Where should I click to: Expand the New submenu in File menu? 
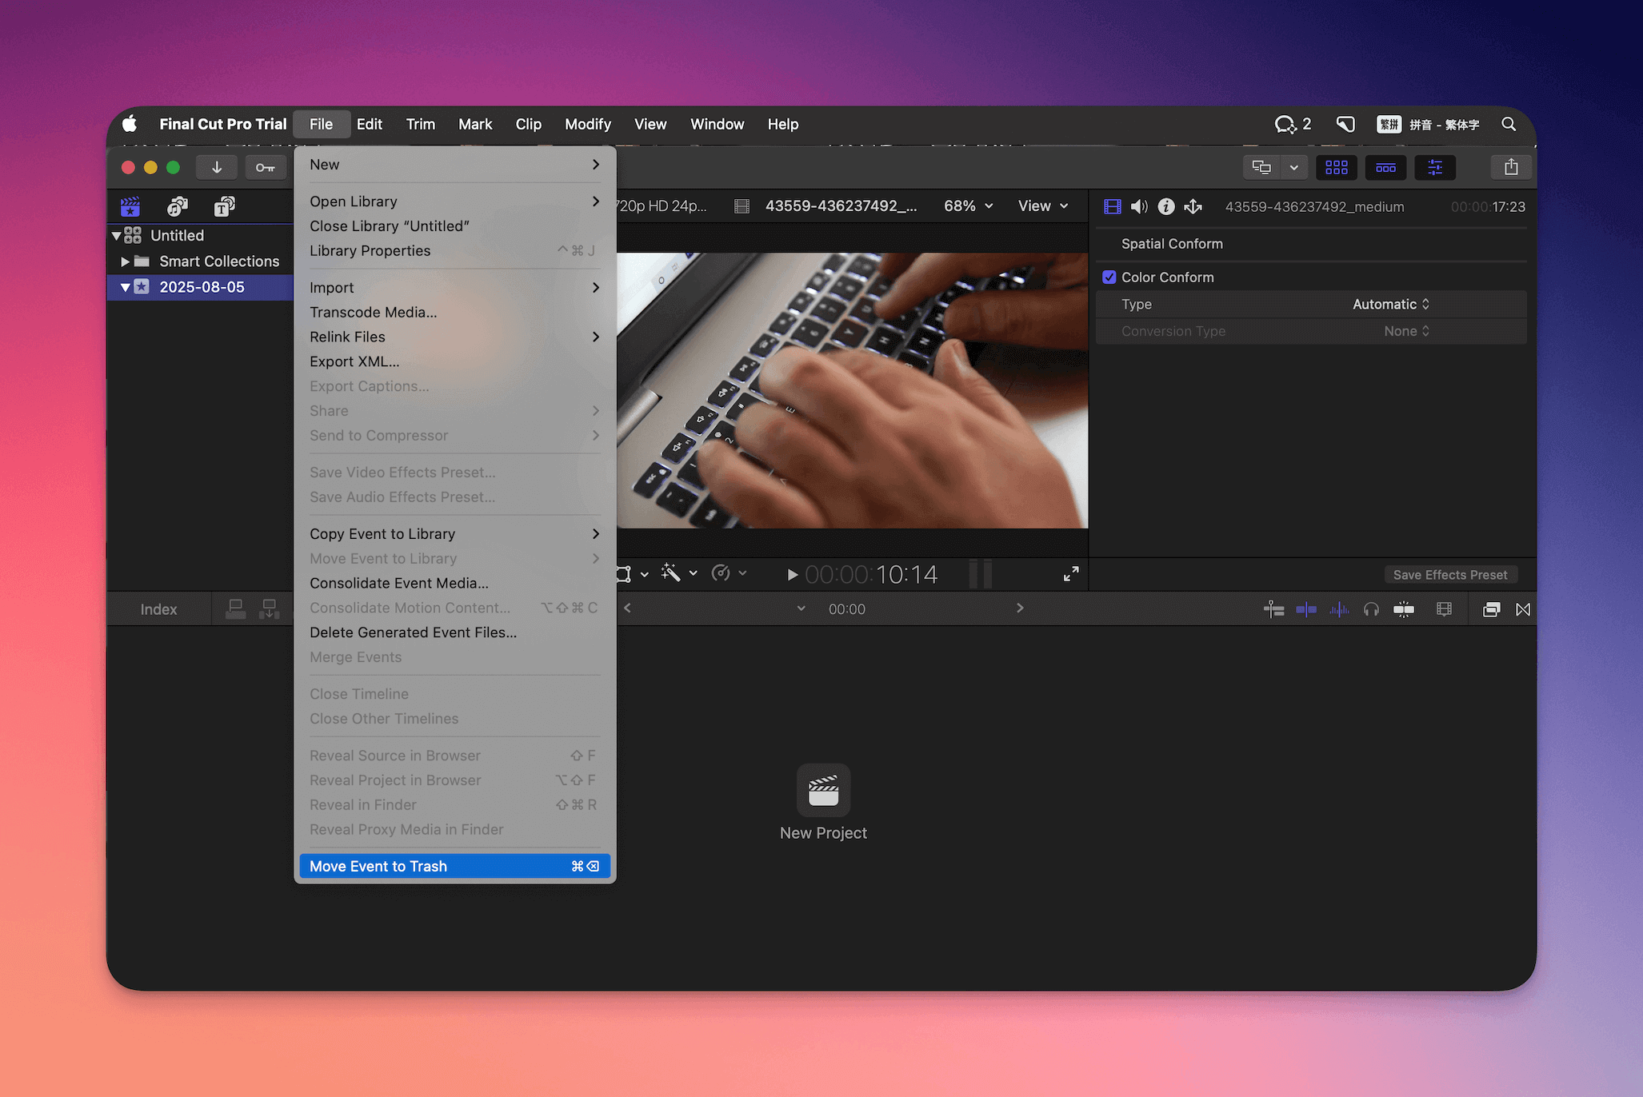pos(454,165)
